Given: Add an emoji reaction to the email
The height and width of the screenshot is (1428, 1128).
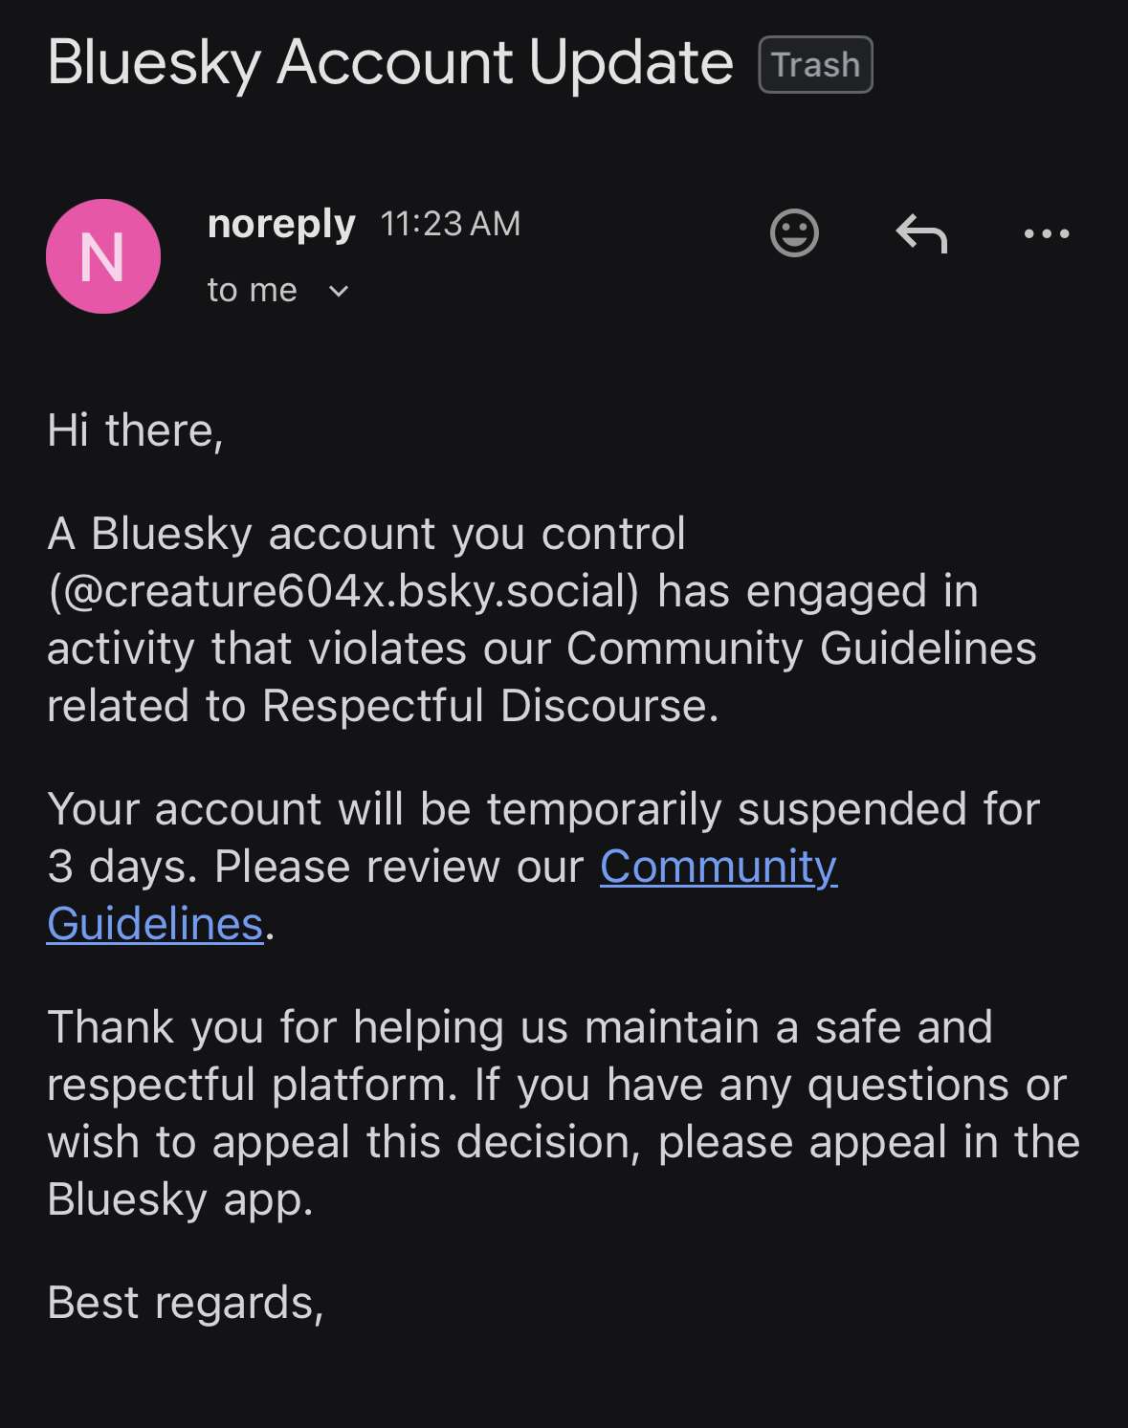Looking at the screenshot, I should 794,232.
